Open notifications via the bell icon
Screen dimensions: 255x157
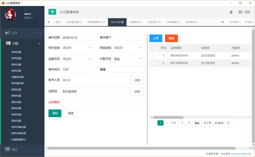point(231,12)
